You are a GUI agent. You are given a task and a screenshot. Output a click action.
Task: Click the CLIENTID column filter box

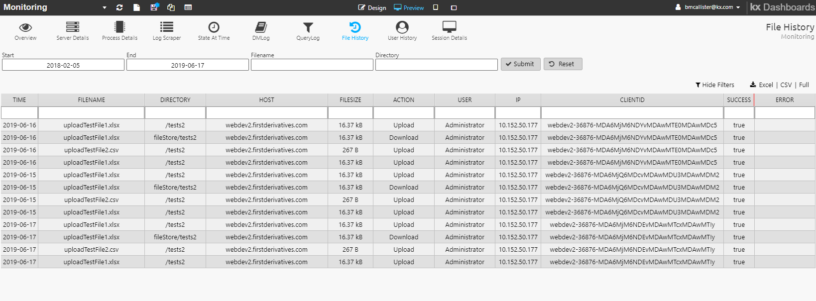pyautogui.click(x=632, y=112)
